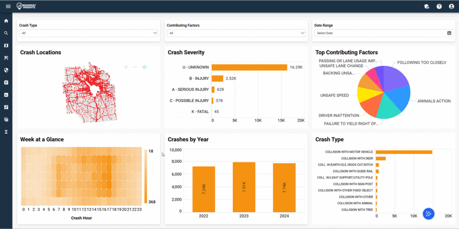Open the calendar picker for Date Range
The height and width of the screenshot is (229, 459).
(449, 33)
